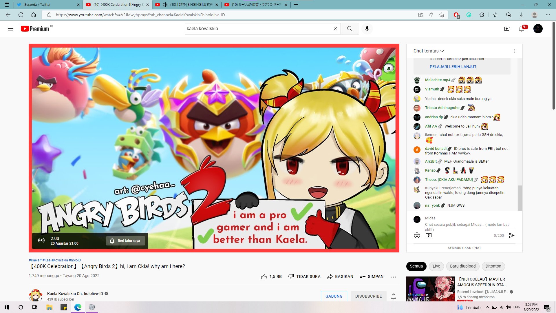Select the emoji icon in the chat box

(x=417, y=235)
